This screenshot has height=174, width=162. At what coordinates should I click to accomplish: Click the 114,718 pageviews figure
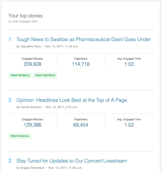[x=81, y=64]
